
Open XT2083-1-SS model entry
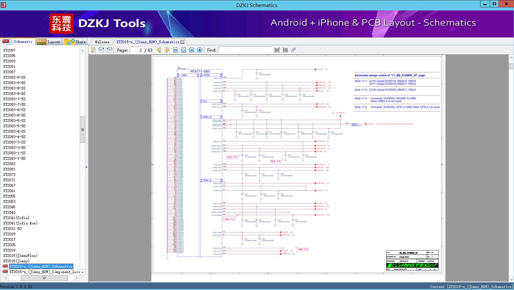point(14,153)
